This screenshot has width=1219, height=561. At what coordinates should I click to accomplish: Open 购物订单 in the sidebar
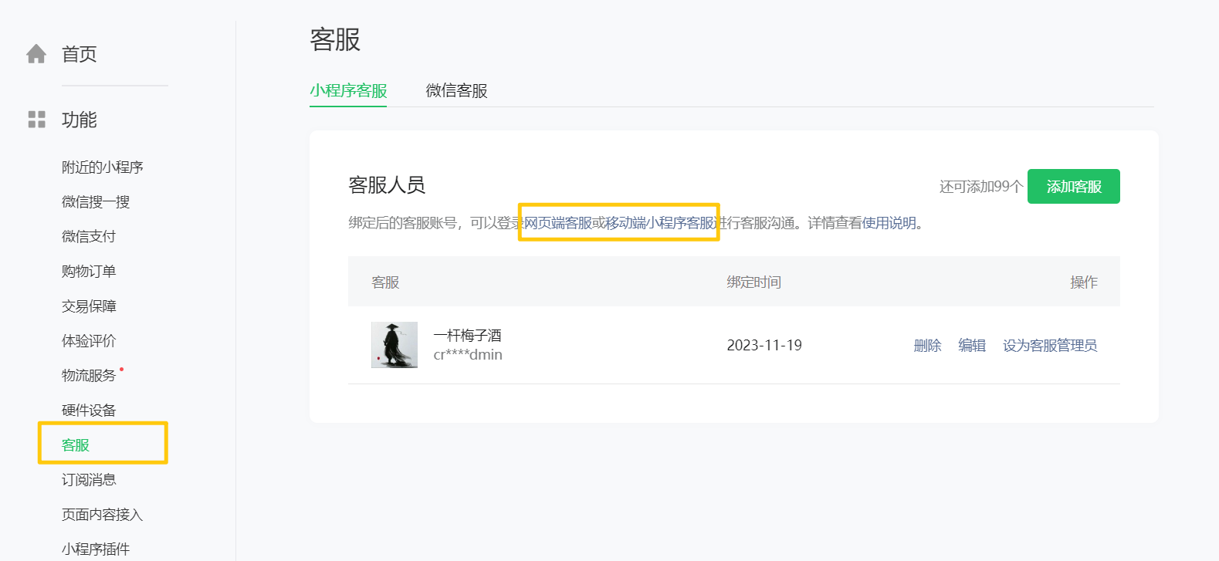[x=89, y=272]
